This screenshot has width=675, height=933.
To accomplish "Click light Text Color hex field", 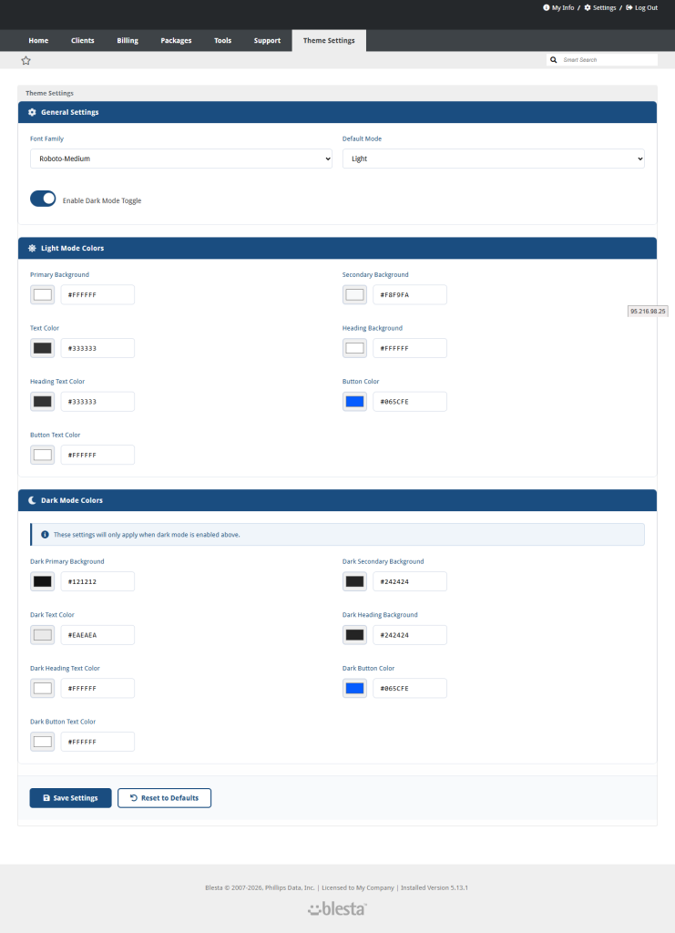I will point(97,348).
